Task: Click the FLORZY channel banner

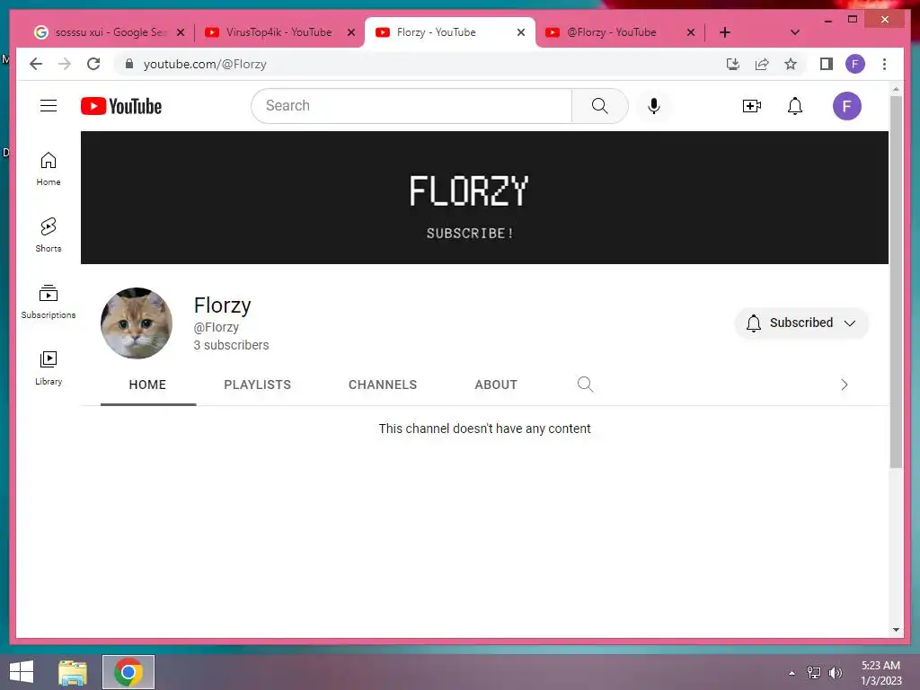Action: tap(484, 198)
